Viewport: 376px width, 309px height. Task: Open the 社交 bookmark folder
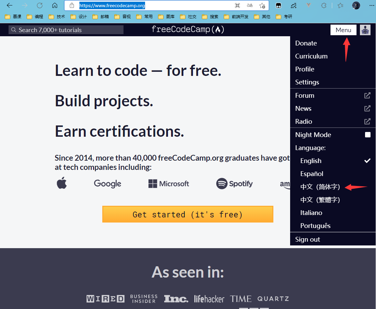pyautogui.click(x=188, y=16)
